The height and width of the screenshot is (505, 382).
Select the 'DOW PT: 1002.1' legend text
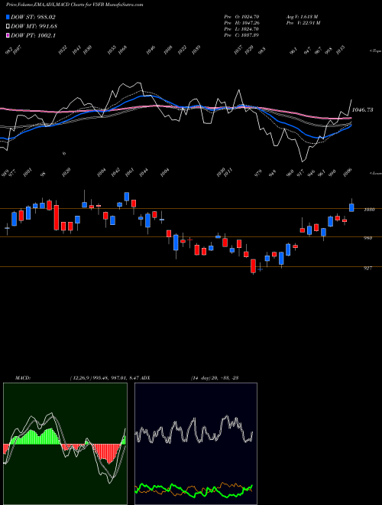tap(34, 35)
